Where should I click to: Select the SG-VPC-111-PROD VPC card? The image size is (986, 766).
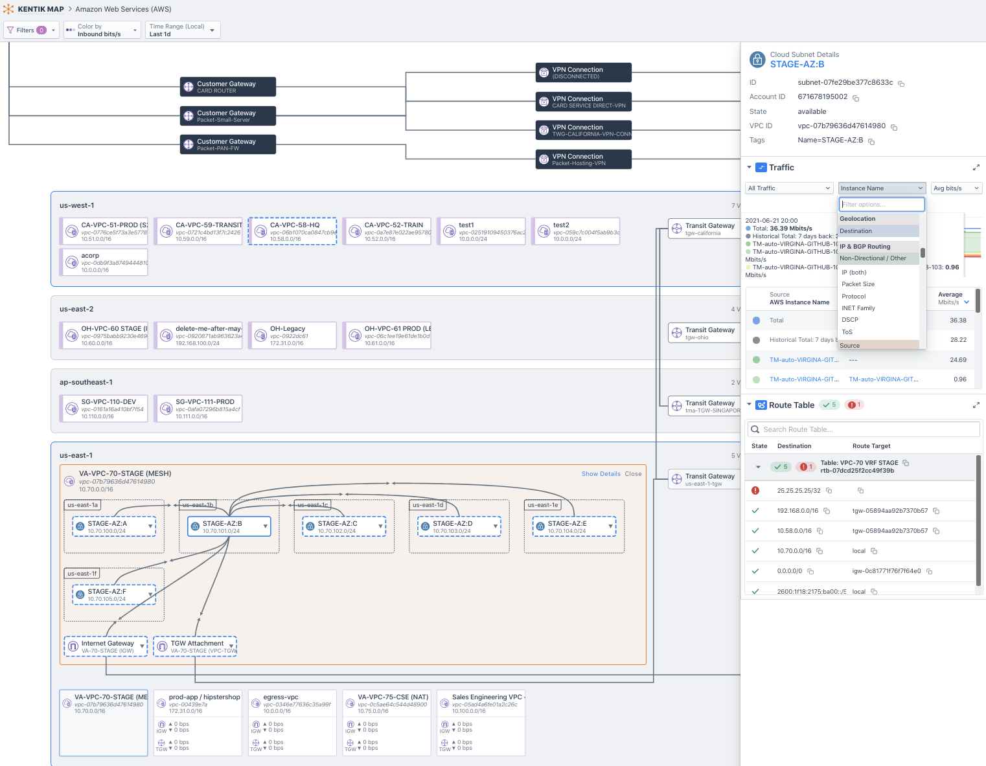coord(198,409)
